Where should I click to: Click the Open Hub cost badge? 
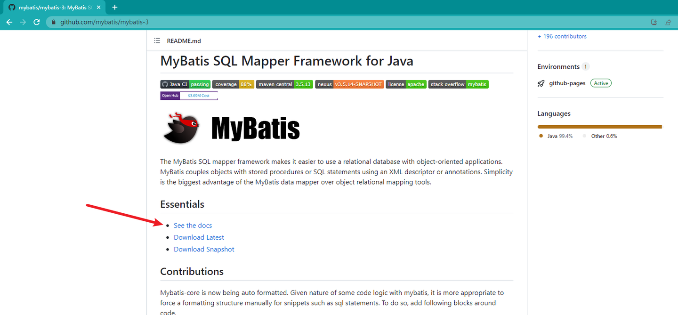point(189,96)
